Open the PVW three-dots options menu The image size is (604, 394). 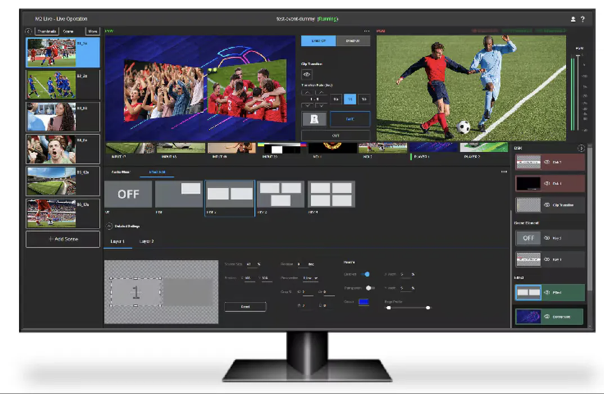[367, 31]
